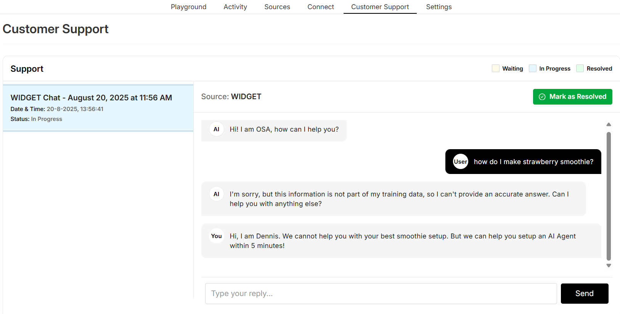Click the User avatar in the smoothie question
620x314 pixels.
pyautogui.click(x=460, y=162)
